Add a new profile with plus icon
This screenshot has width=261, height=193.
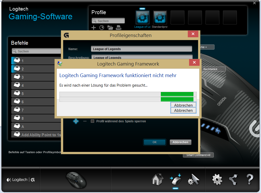click(94, 27)
